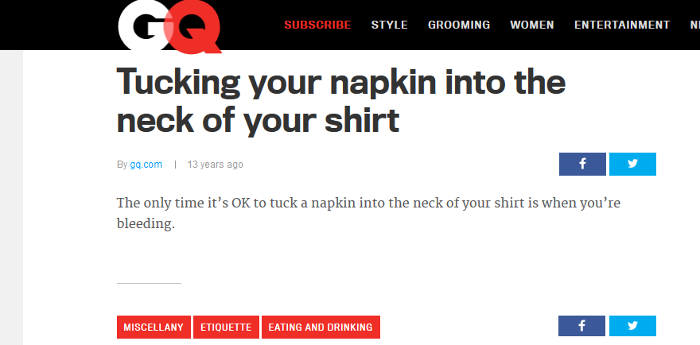Share on Facebook using the top button
The width and height of the screenshot is (700, 345).
point(582,164)
